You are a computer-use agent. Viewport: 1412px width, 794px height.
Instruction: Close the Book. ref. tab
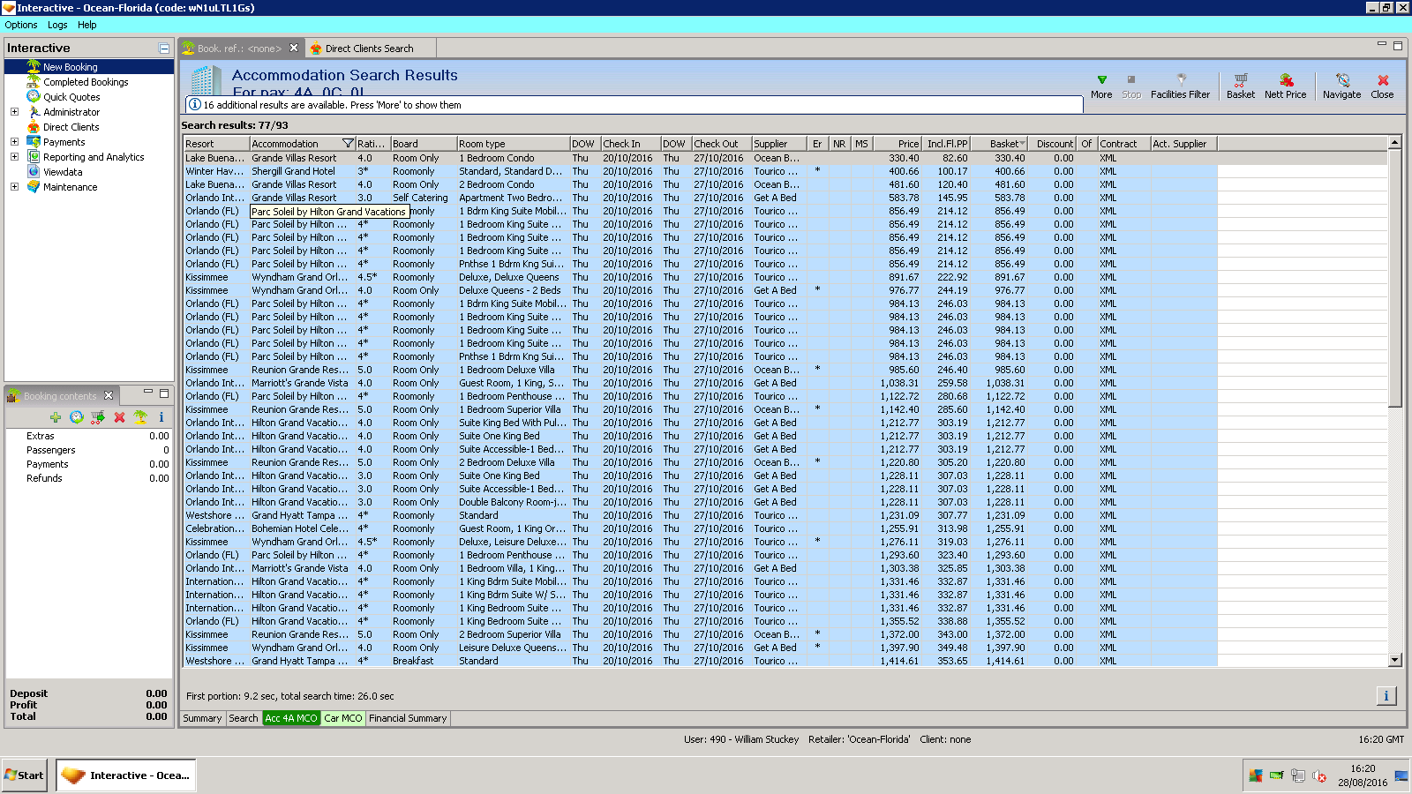pyautogui.click(x=294, y=48)
